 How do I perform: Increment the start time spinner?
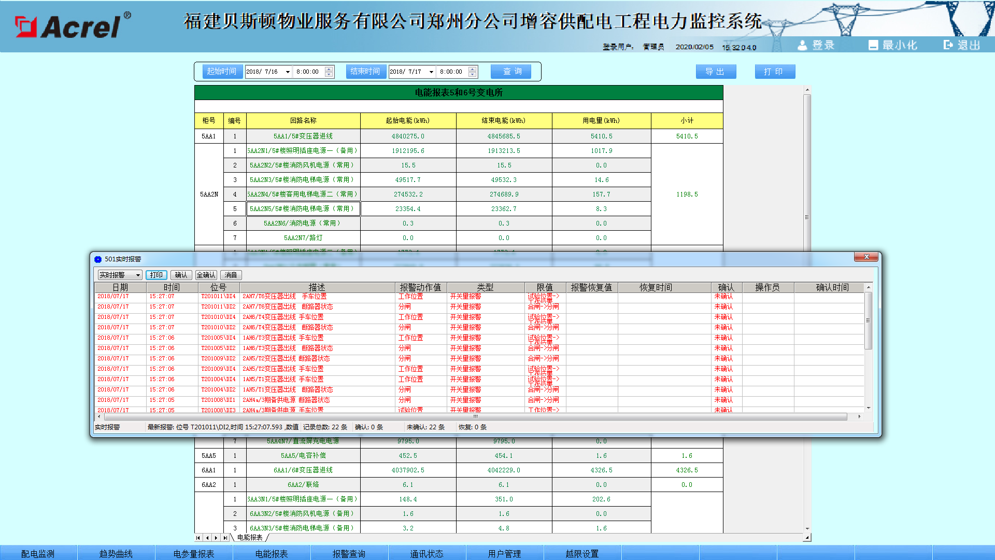(x=329, y=69)
